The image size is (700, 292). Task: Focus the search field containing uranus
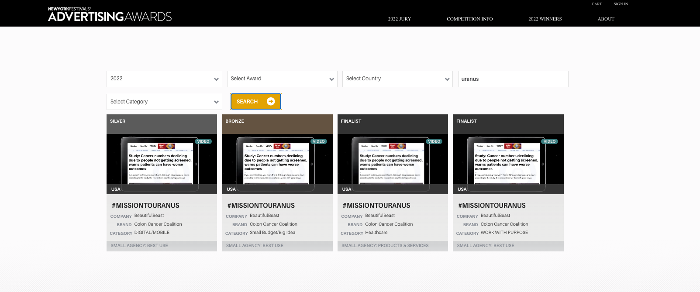tap(513, 79)
